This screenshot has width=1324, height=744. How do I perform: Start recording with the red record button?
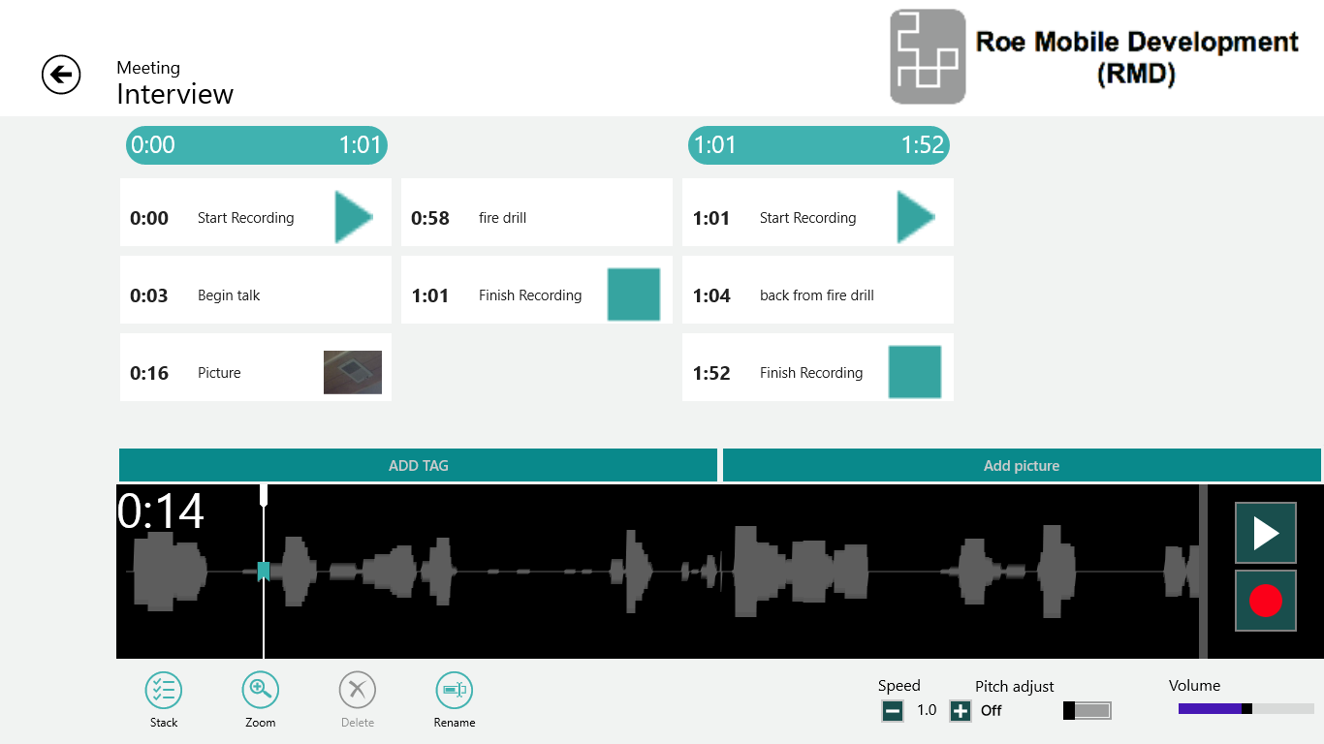click(x=1266, y=601)
